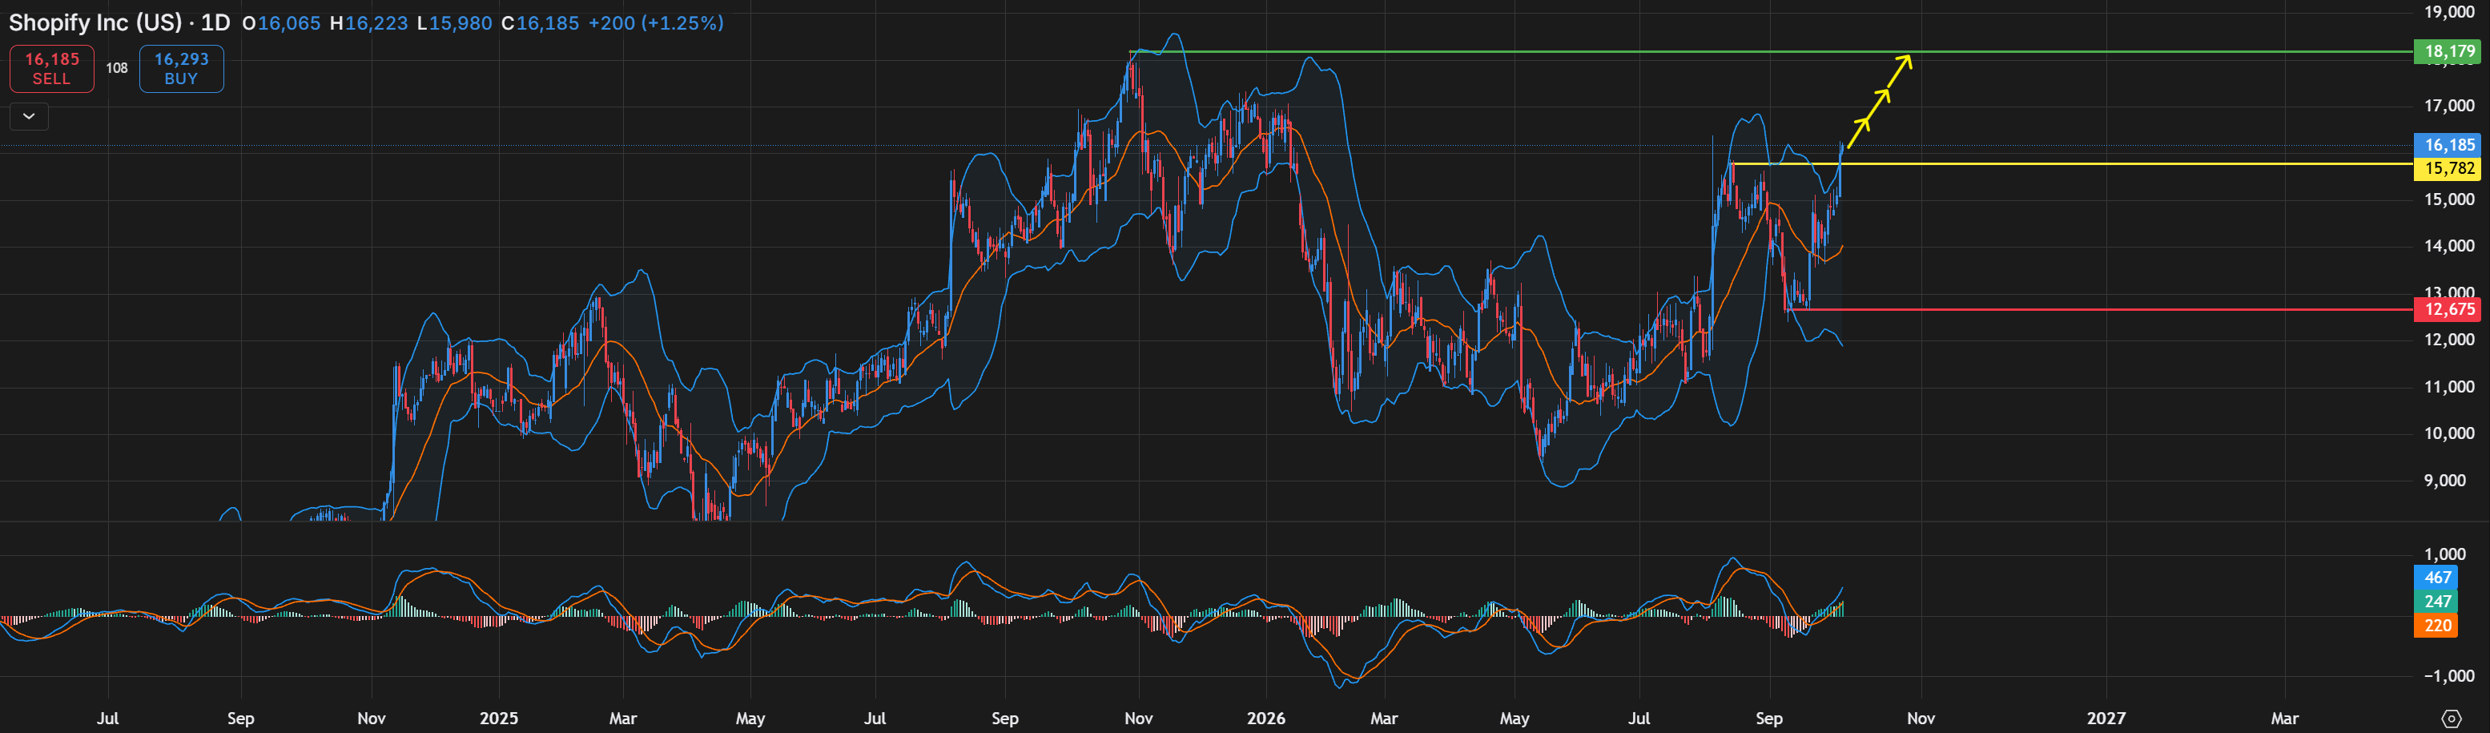Click the 2025 label on time axis
This screenshot has width=2490, height=733.
point(499,719)
